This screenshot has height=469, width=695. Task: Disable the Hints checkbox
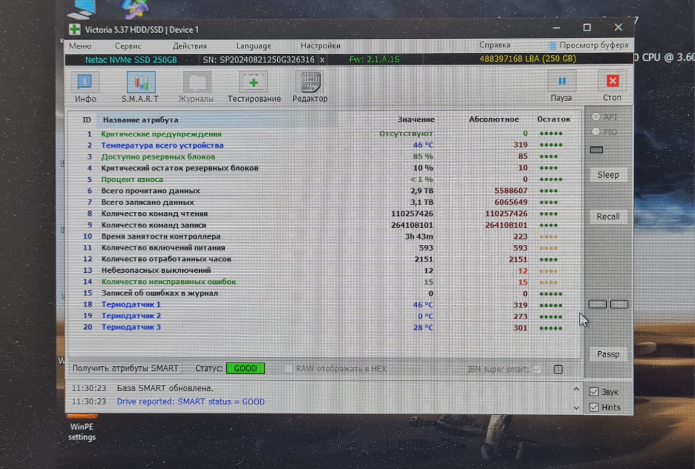(x=594, y=408)
